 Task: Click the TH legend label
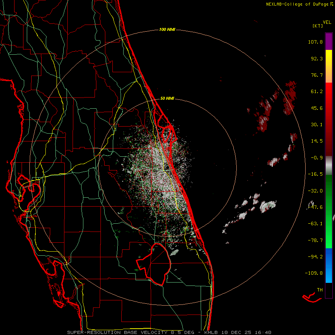pos(320,290)
